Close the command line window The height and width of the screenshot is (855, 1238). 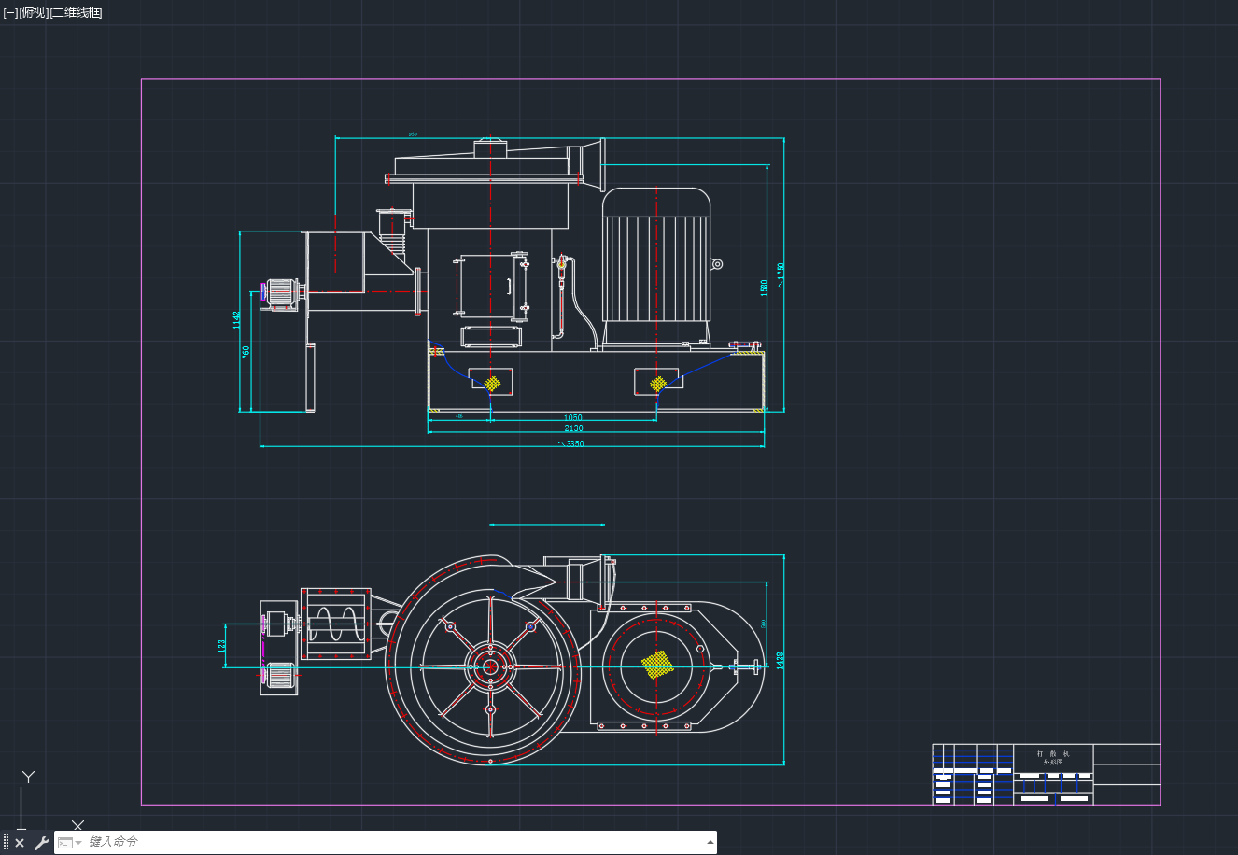20,843
